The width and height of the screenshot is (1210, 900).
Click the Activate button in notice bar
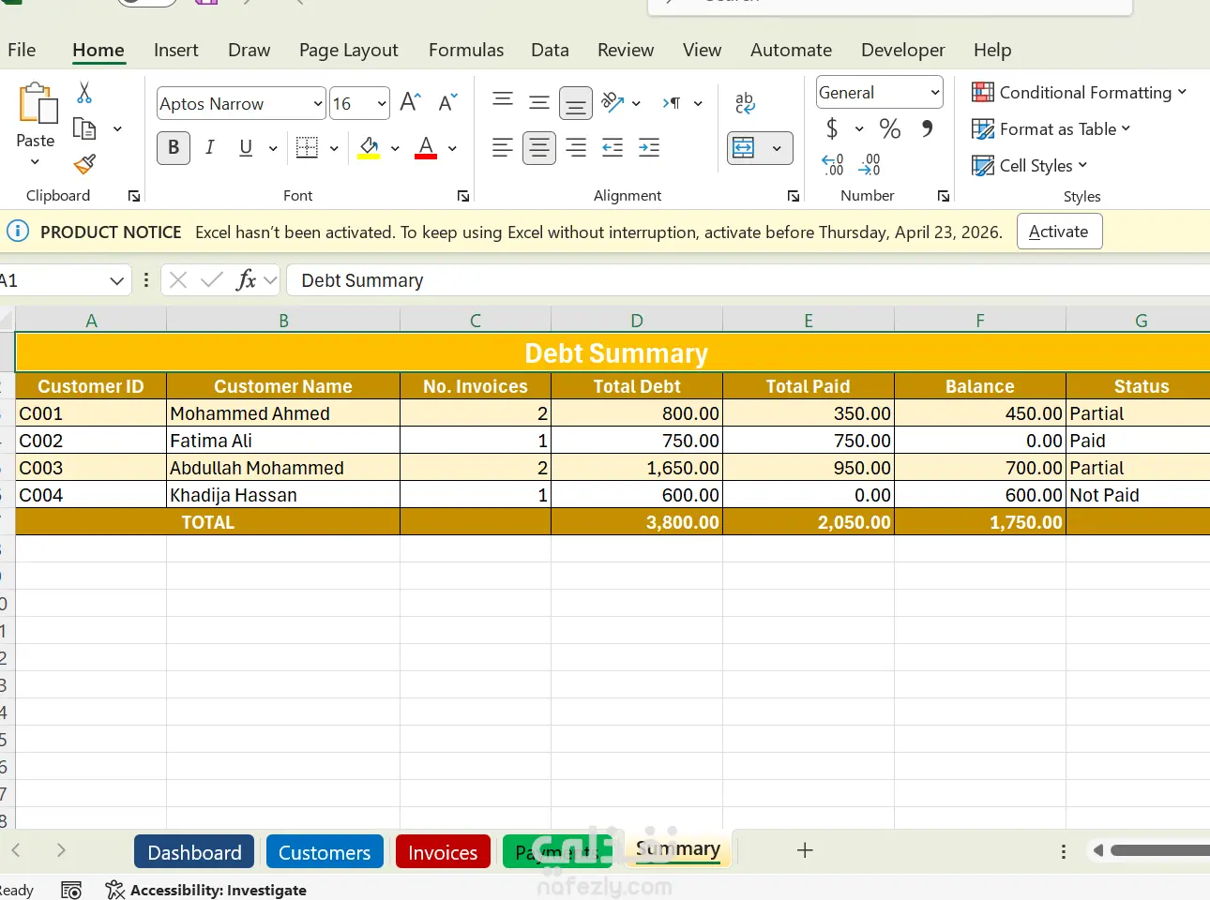tap(1059, 232)
